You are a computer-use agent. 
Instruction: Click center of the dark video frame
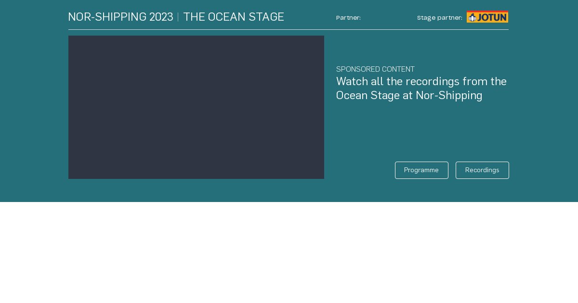click(x=196, y=107)
